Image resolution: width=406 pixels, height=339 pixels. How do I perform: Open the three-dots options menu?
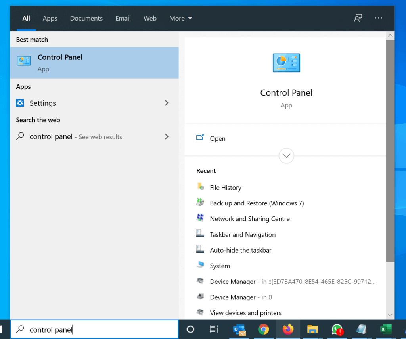[x=378, y=18]
